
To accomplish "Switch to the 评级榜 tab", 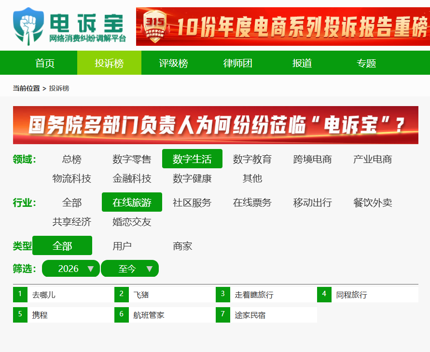I will tap(174, 63).
